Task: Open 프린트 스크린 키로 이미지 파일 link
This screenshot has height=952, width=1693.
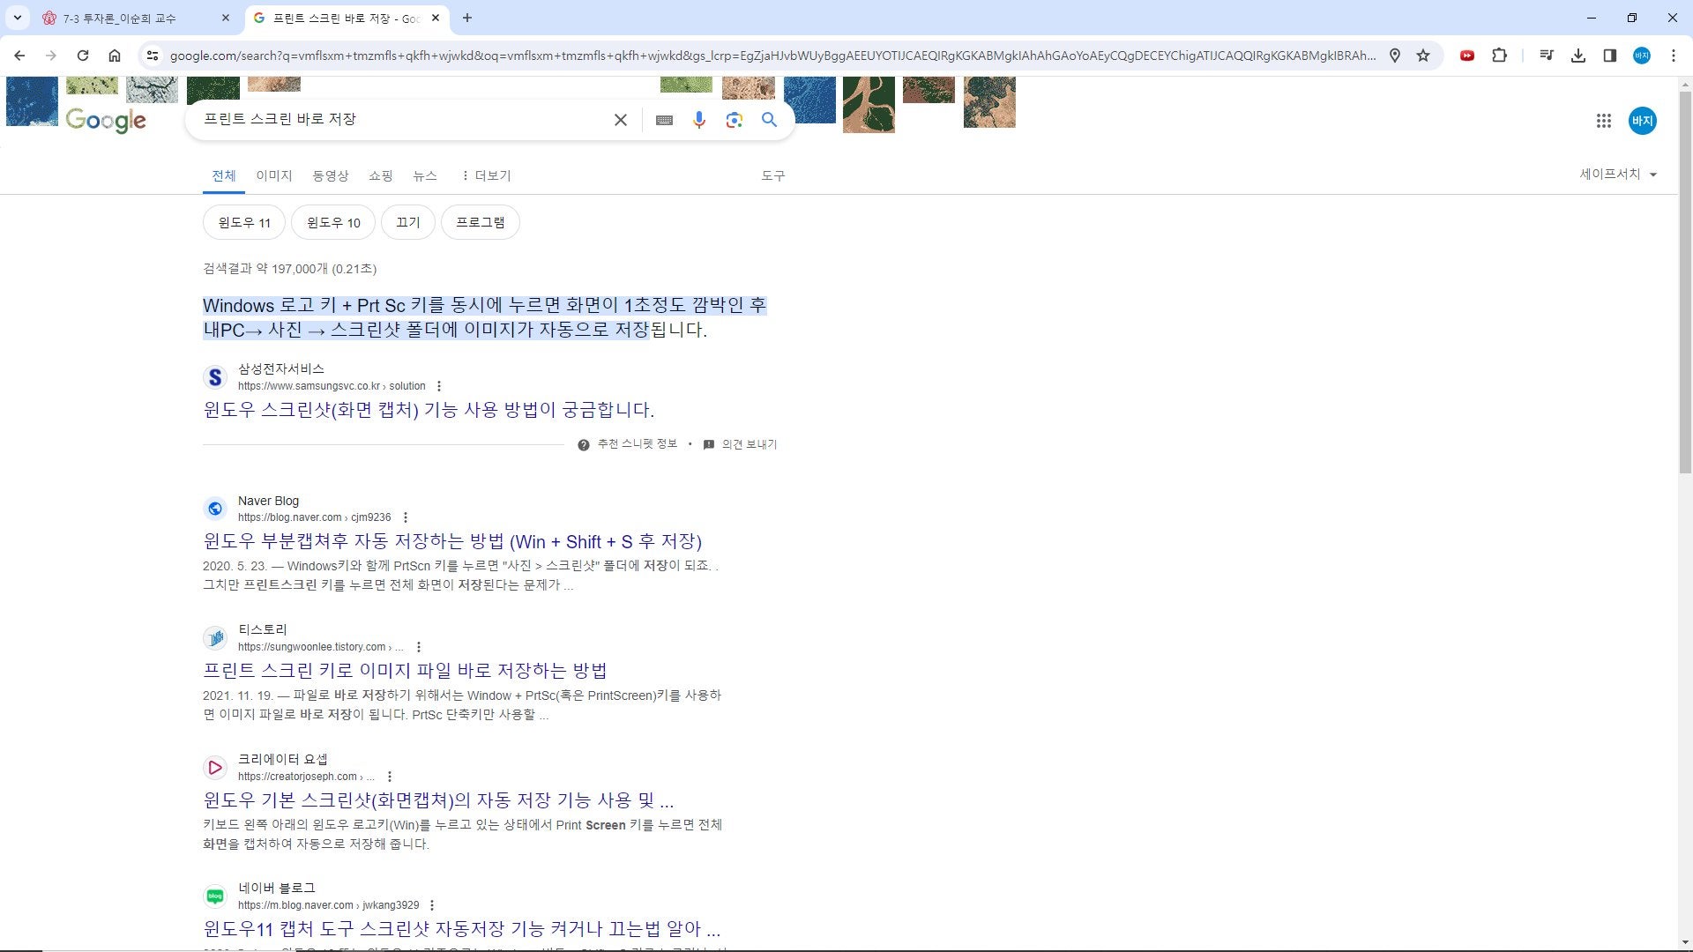Action: (405, 671)
